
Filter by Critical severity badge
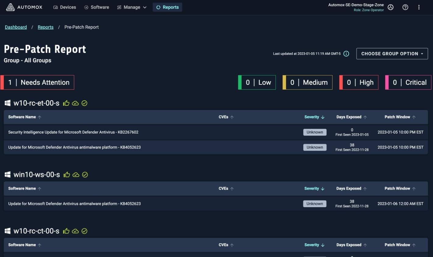[408, 82]
